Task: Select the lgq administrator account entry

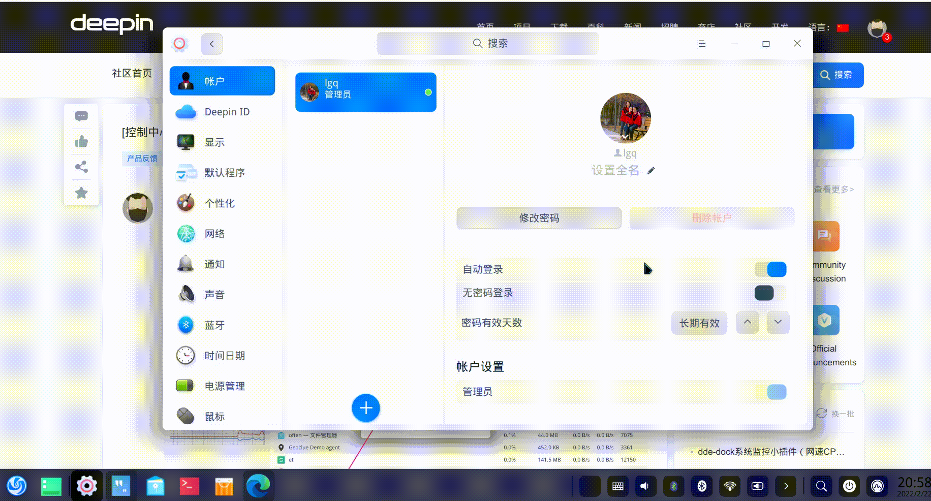Action: [x=365, y=92]
